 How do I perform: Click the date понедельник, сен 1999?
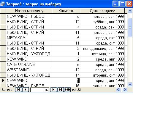(102, 48)
